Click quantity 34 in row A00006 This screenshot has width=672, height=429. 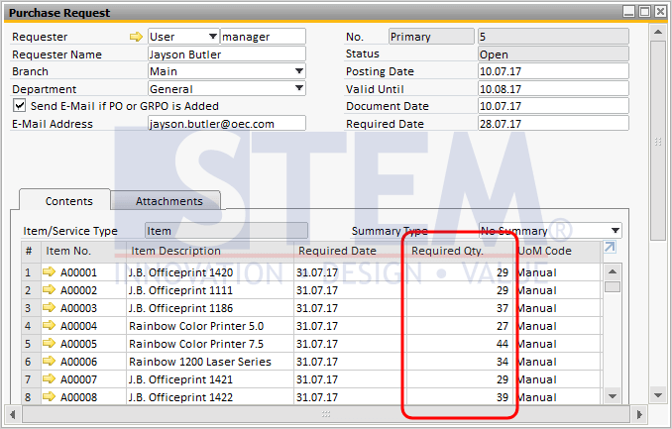[460, 362]
